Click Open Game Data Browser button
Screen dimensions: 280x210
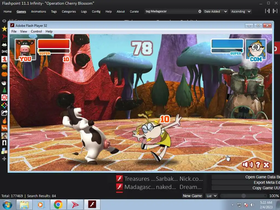[246, 177]
